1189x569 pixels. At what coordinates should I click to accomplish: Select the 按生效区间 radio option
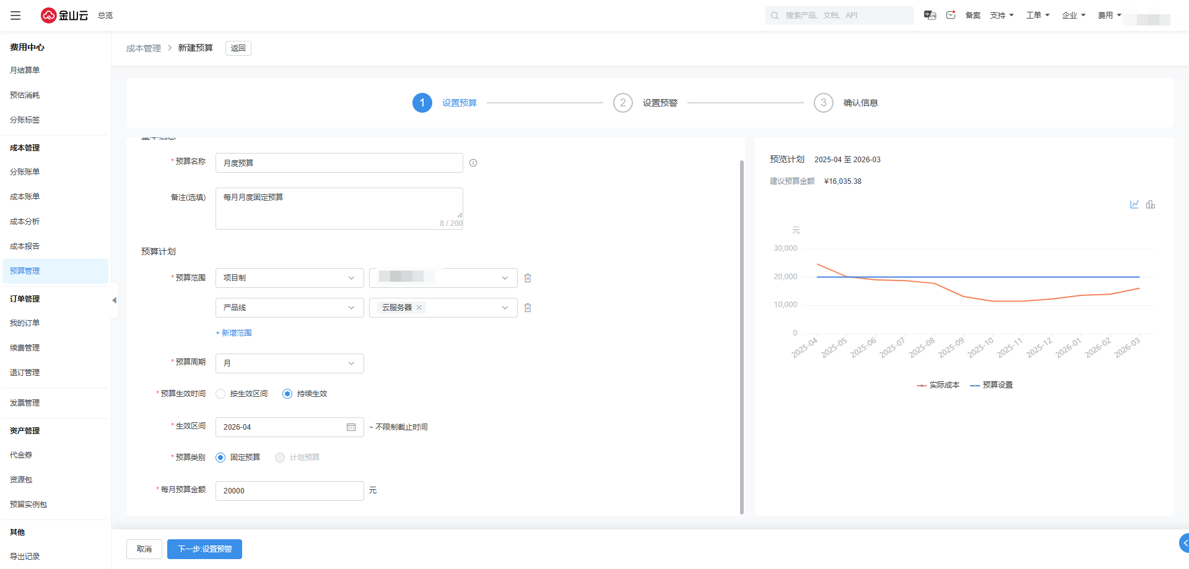[x=220, y=394]
